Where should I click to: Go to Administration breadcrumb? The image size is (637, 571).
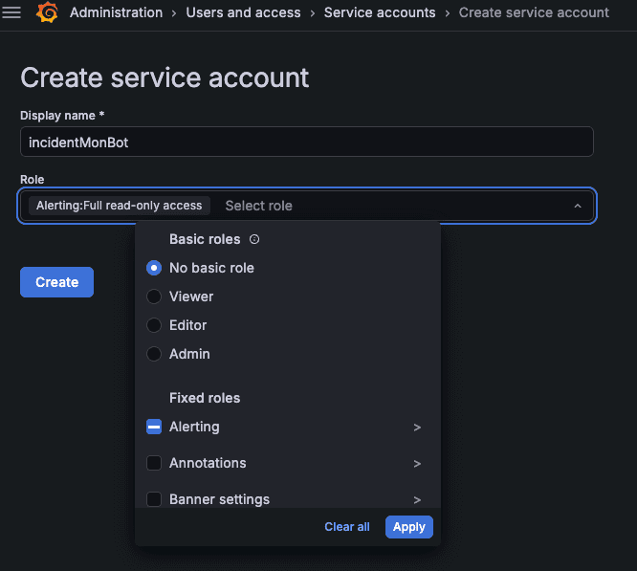pyautogui.click(x=116, y=12)
